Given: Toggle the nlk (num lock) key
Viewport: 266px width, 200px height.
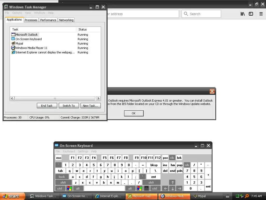Looking at the screenshot, I should (x=187, y=165).
